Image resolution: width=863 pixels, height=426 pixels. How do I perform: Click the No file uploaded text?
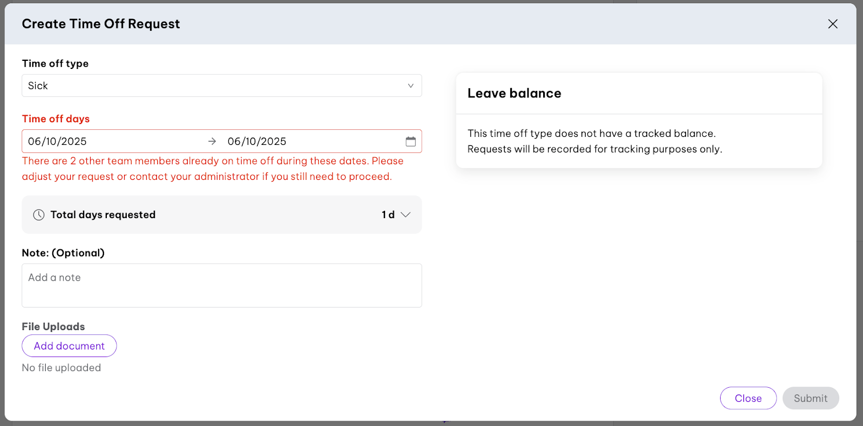tap(61, 368)
